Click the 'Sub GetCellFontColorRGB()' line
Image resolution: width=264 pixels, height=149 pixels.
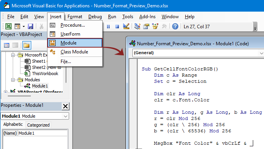click(180, 69)
